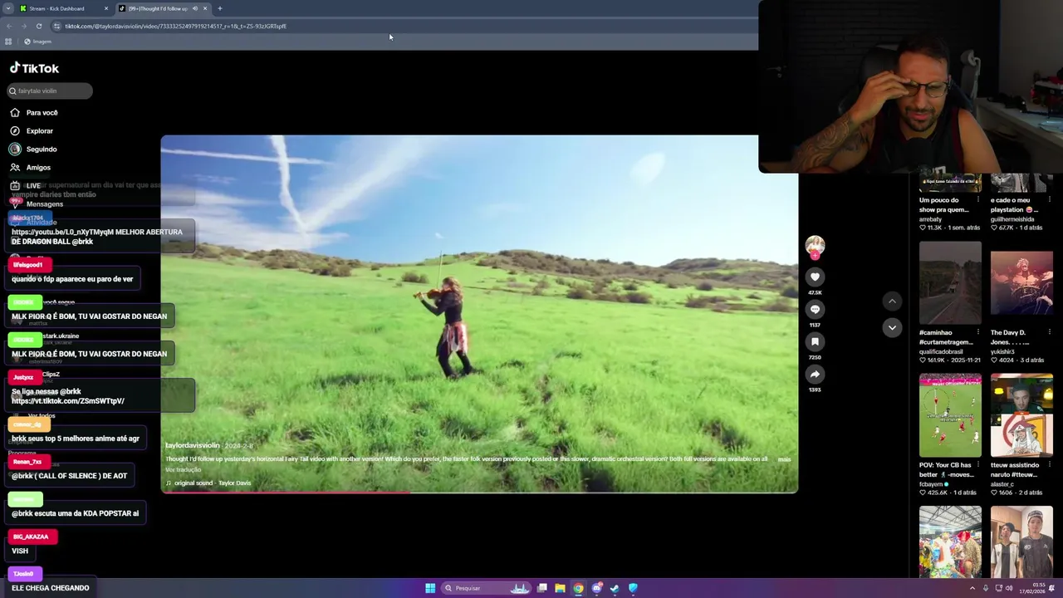
Task: Open Seguindo feed
Action: [x=42, y=149]
